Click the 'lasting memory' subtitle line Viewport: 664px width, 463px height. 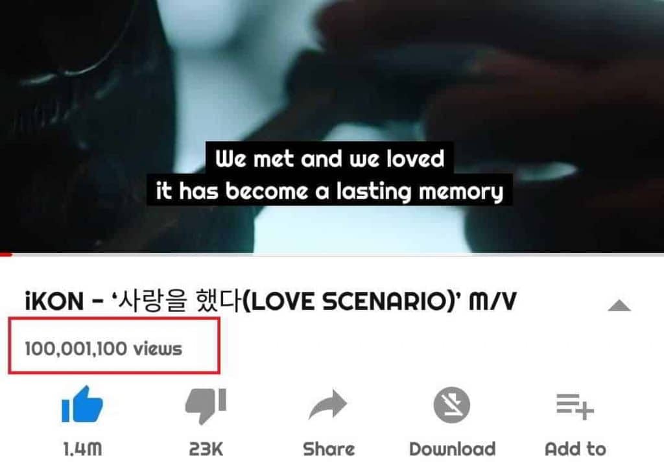pos(329,191)
